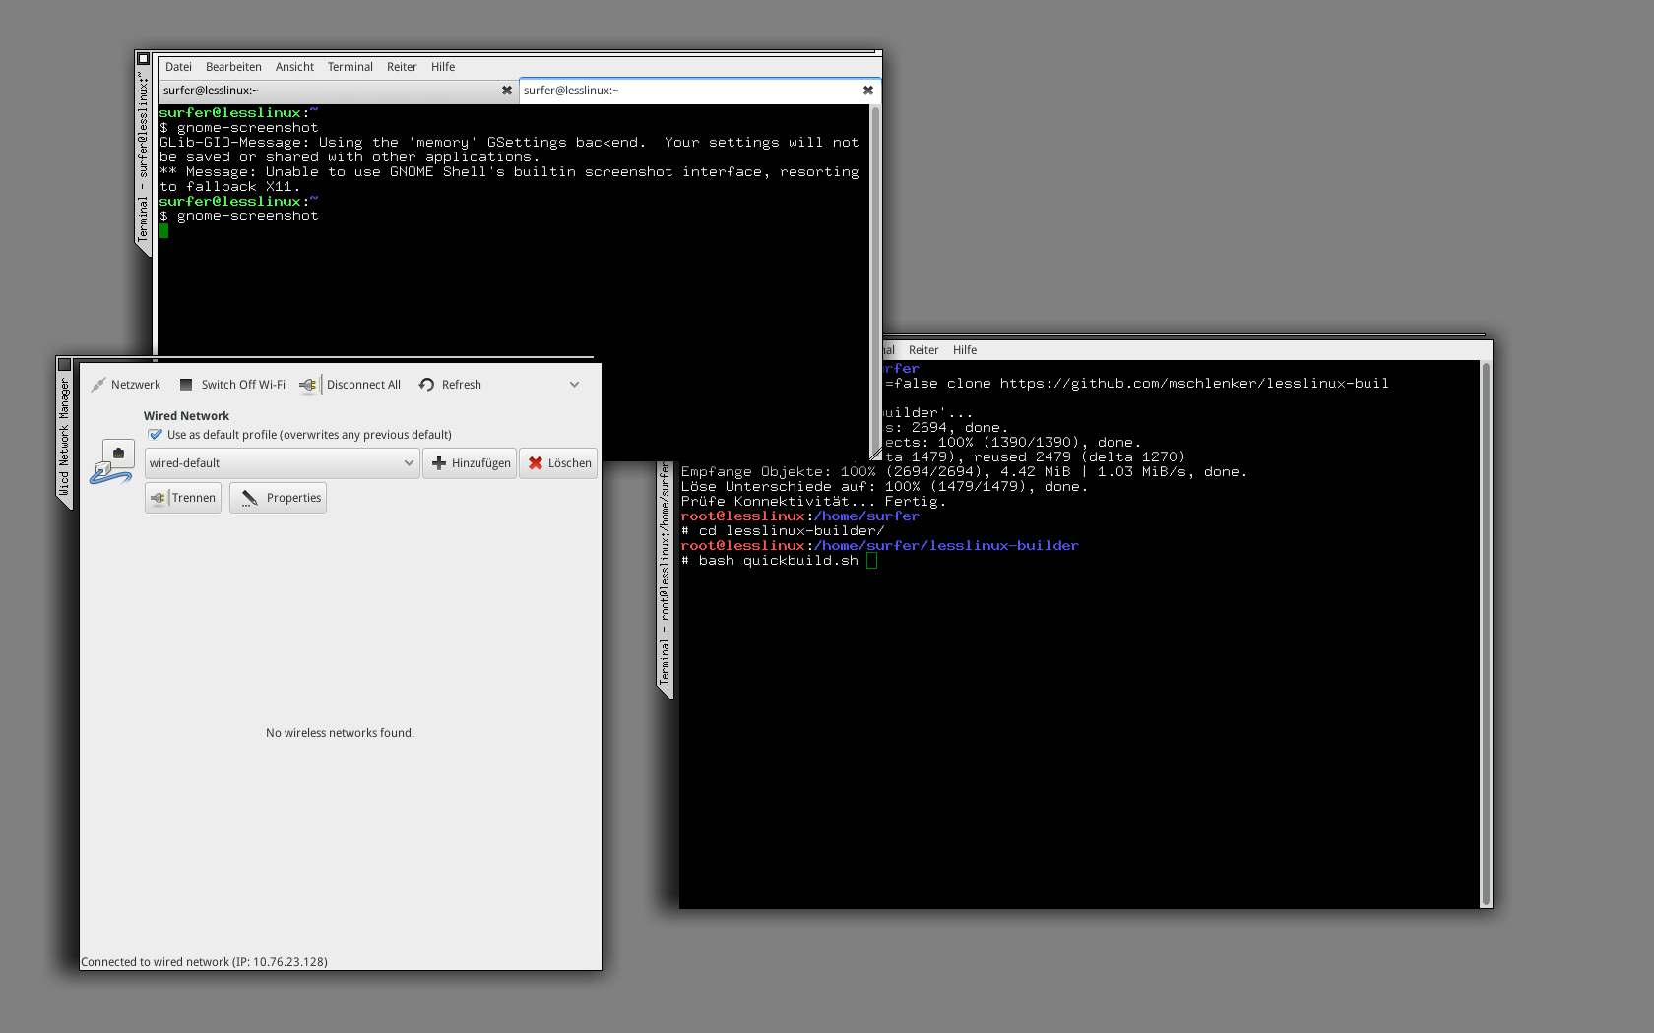Screen dimensions: 1654x1033
Task: Open Ansicht menu in surfer terminal
Action: (294, 67)
